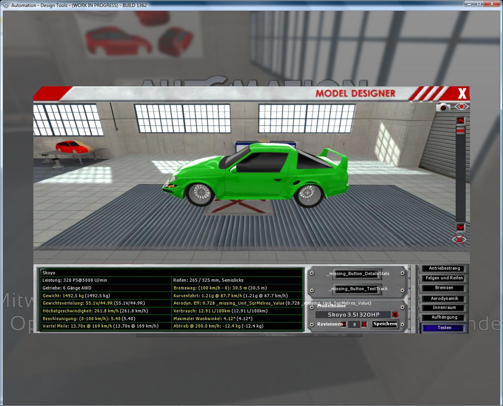Go to the Aerodynamik tab
503x406 pixels.
click(444, 298)
